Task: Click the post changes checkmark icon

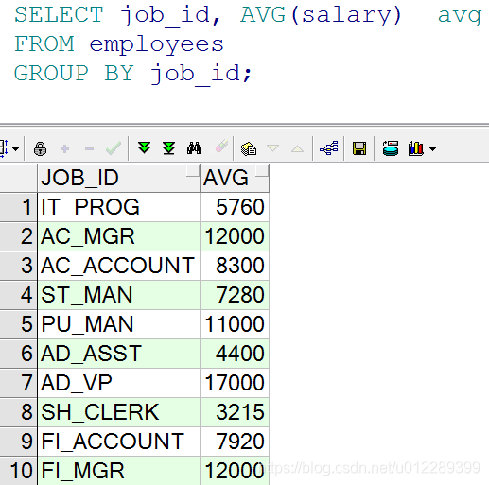Action: (114, 148)
